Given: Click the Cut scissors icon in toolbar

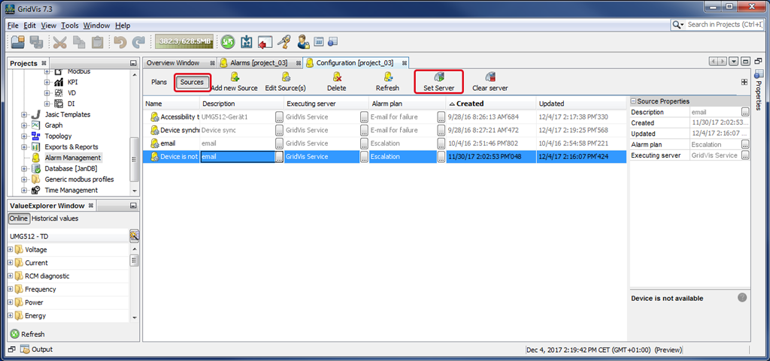Looking at the screenshot, I should (60, 43).
